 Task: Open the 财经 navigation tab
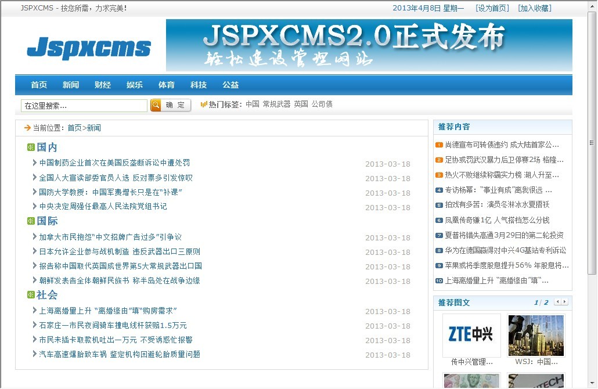click(103, 85)
